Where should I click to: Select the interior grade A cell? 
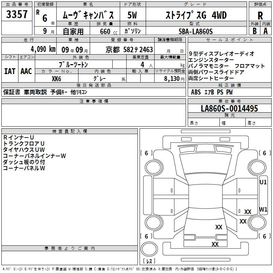pos(266,31)
